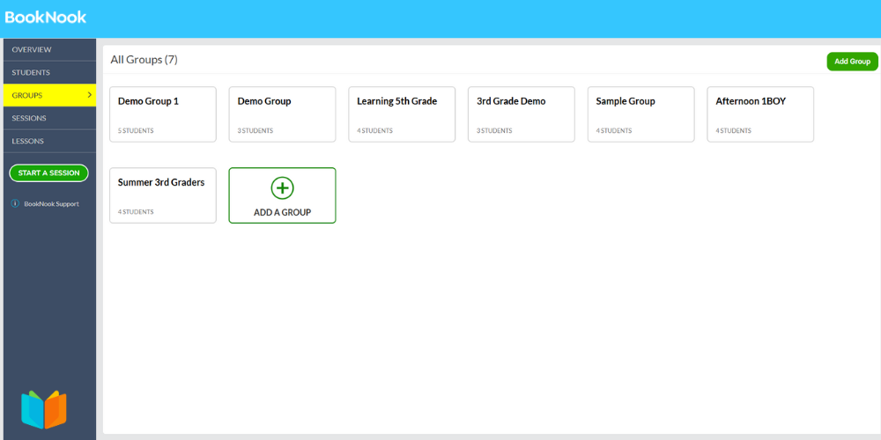Screen dimensions: 881x440
Task: Go to the Students section
Action: [31, 72]
